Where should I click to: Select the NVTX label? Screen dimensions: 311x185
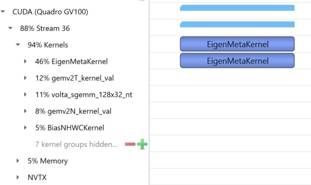[x=37, y=178]
